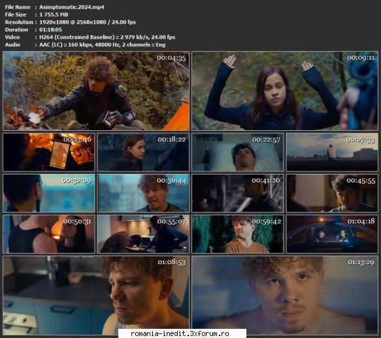The height and width of the screenshot is (338, 381).
Task: Open the kitchen frame at 00:55:07
Action: (x=143, y=234)
